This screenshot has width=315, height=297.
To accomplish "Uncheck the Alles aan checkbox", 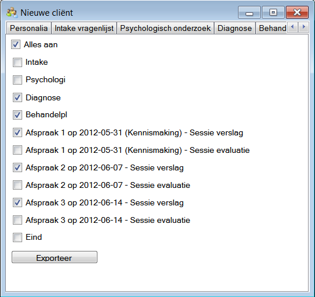I will 16,44.
